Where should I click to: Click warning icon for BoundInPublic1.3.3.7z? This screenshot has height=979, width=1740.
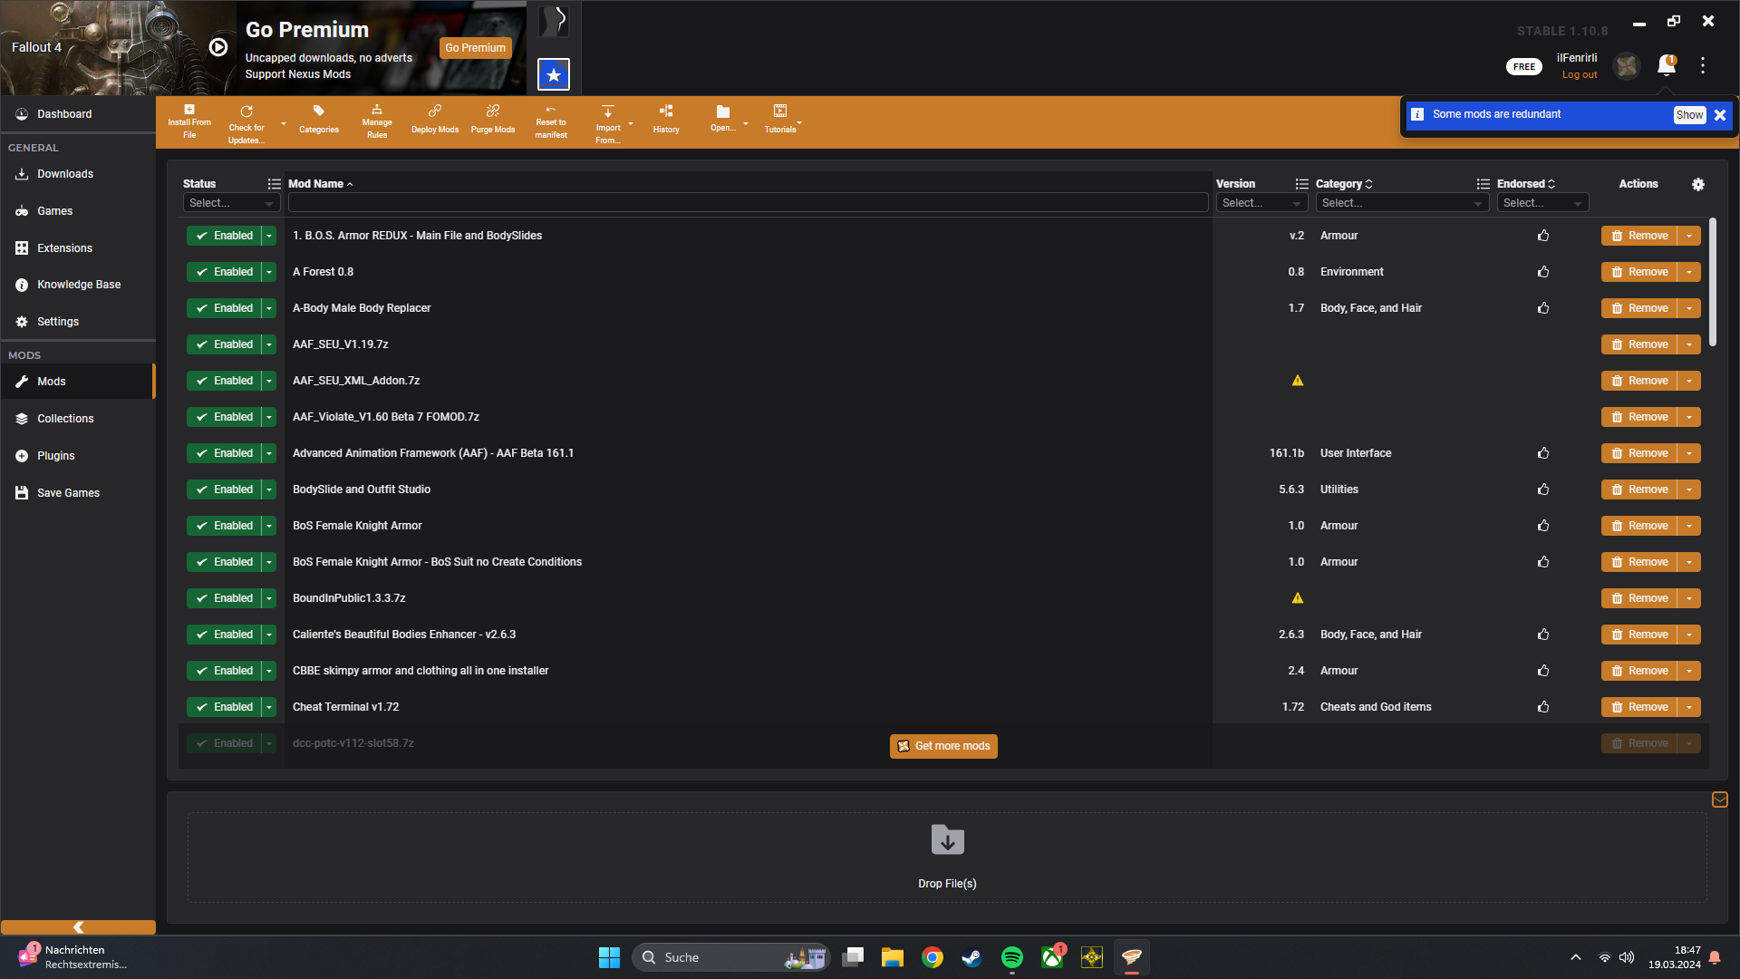pyautogui.click(x=1298, y=598)
